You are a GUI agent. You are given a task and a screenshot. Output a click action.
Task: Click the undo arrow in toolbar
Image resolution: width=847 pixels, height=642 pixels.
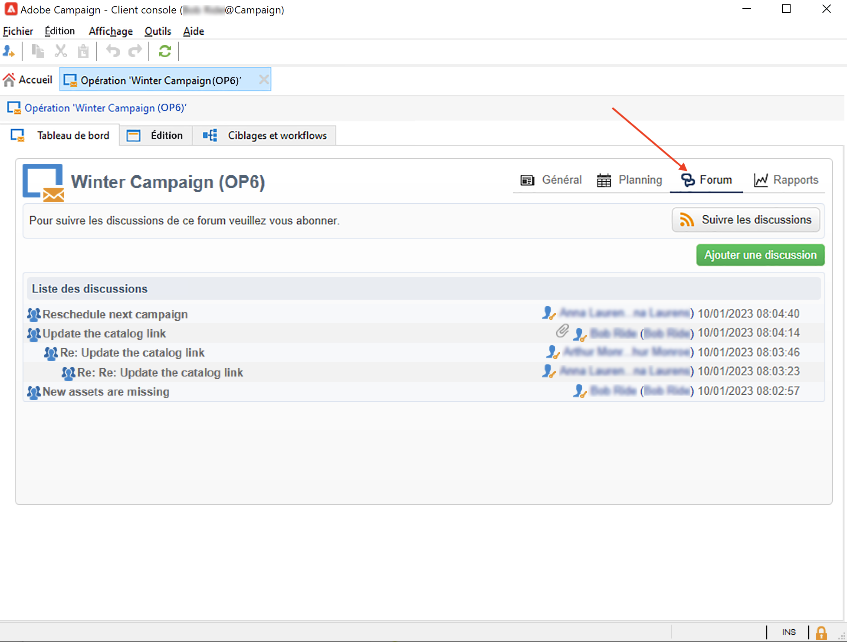[x=113, y=52]
